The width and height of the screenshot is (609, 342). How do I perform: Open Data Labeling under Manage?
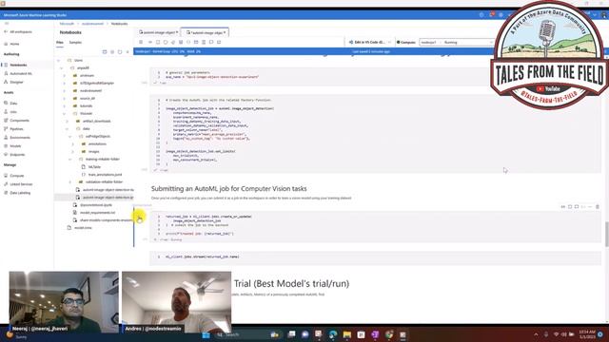[x=17, y=193]
